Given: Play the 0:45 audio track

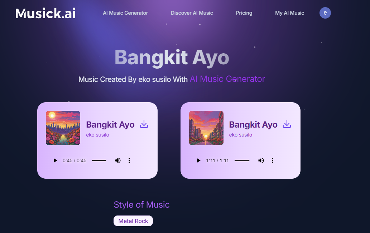Looking at the screenshot, I should 55,160.
